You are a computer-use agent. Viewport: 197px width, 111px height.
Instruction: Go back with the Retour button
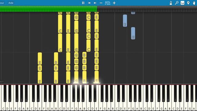(x=2, y=3)
